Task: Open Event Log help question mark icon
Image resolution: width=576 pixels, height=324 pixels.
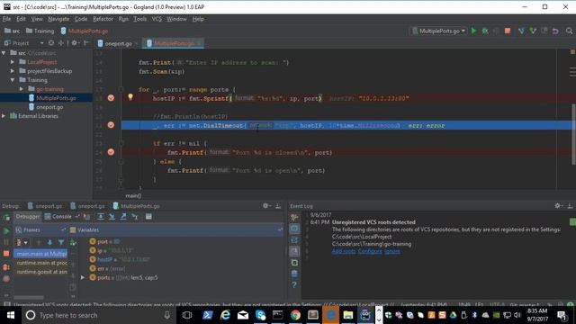Action: [x=294, y=284]
